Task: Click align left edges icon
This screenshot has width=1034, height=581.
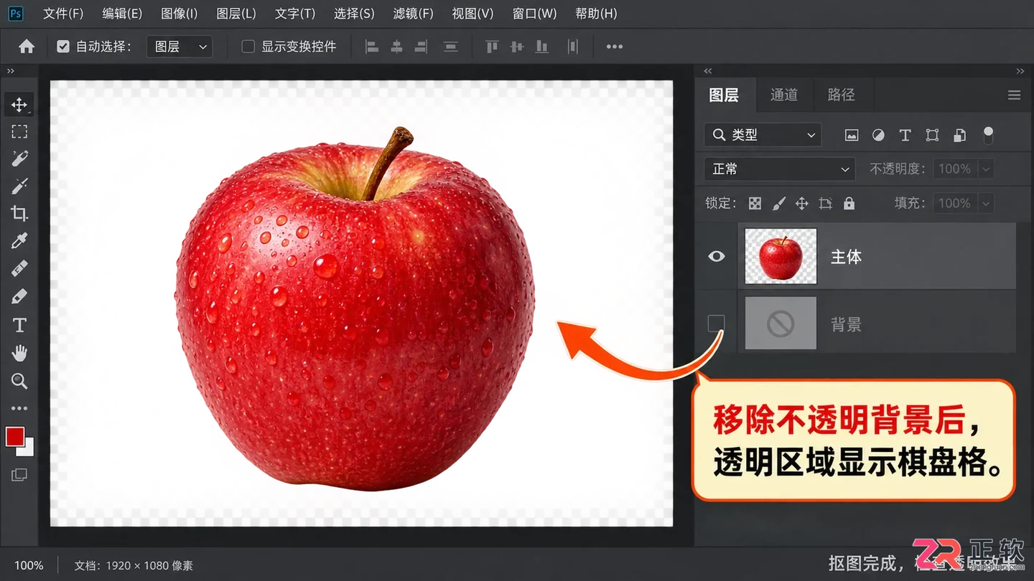Action: 372,47
